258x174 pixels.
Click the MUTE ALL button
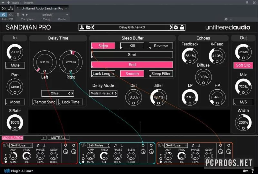coord(58,138)
